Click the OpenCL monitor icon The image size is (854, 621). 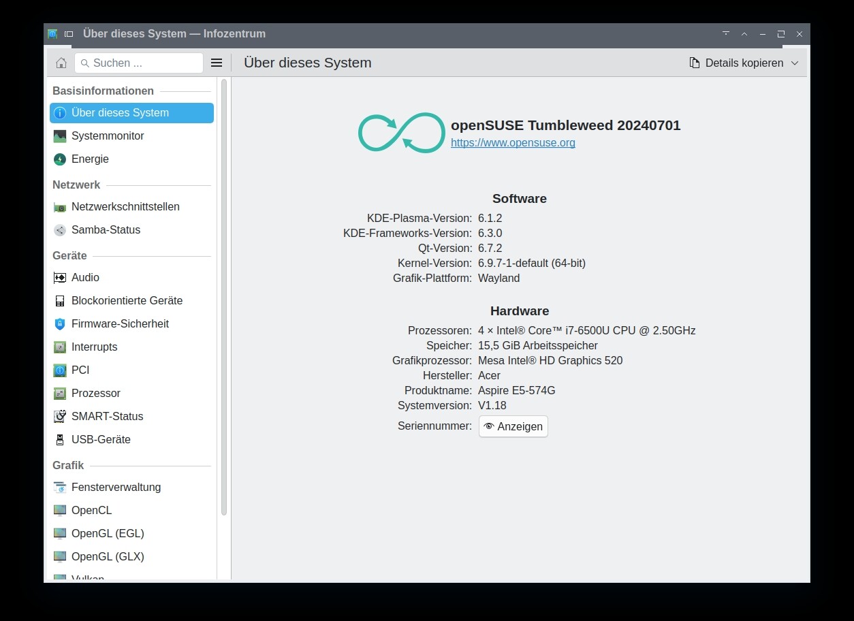60,511
